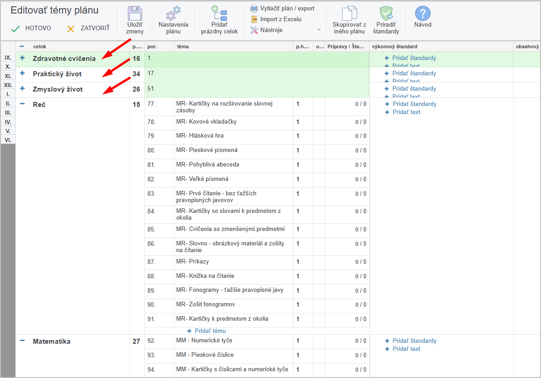Open the Návod help icon
541x378 pixels.
(x=422, y=13)
